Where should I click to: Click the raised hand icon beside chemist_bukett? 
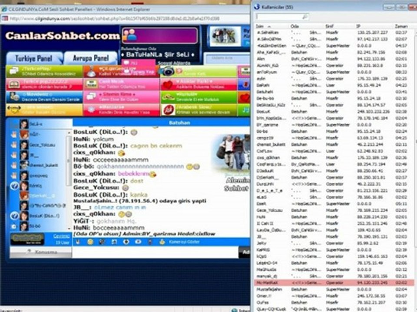[x=14, y=165]
